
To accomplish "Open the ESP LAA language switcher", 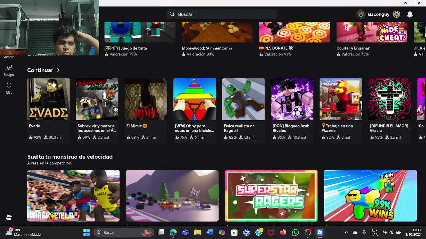I will (375, 232).
